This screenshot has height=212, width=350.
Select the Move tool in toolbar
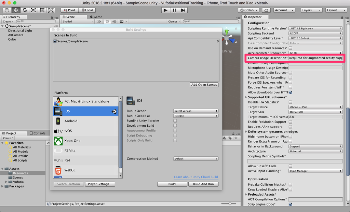pos(16,10)
